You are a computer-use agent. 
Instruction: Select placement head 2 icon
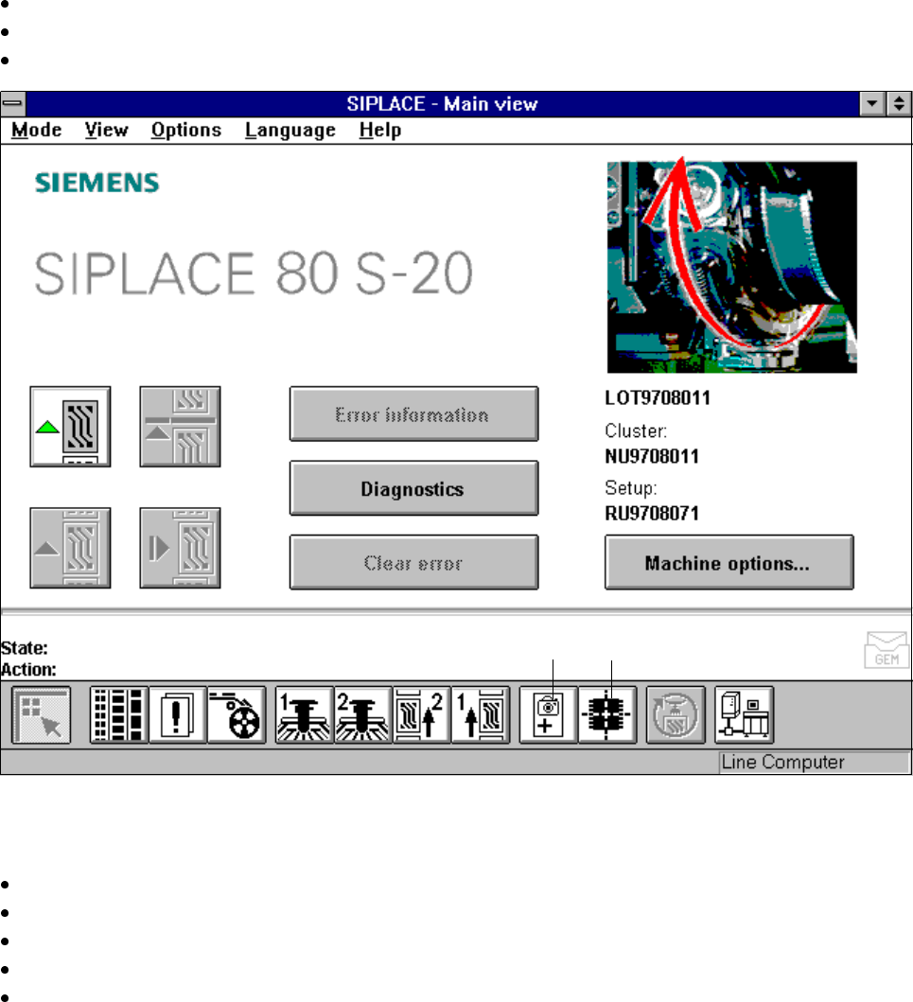tap(362, 715)
